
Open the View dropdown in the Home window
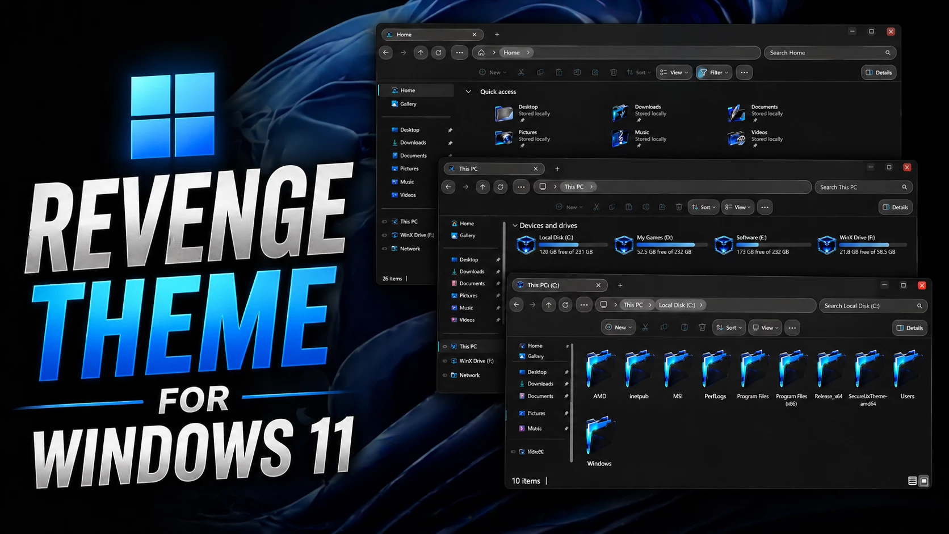(674, 72)
